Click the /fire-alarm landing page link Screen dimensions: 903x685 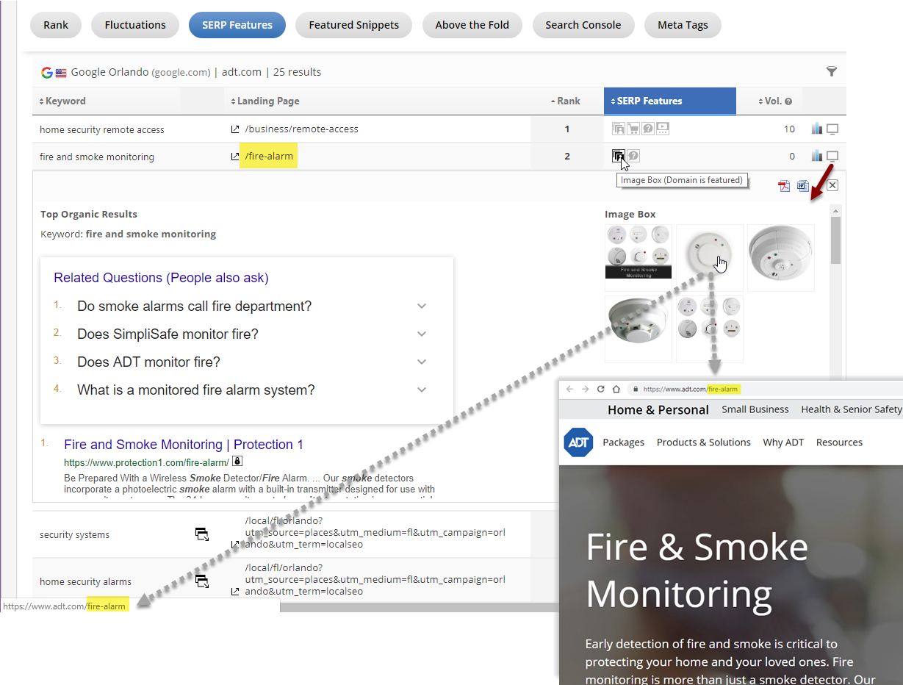click(x=269, y=157)
